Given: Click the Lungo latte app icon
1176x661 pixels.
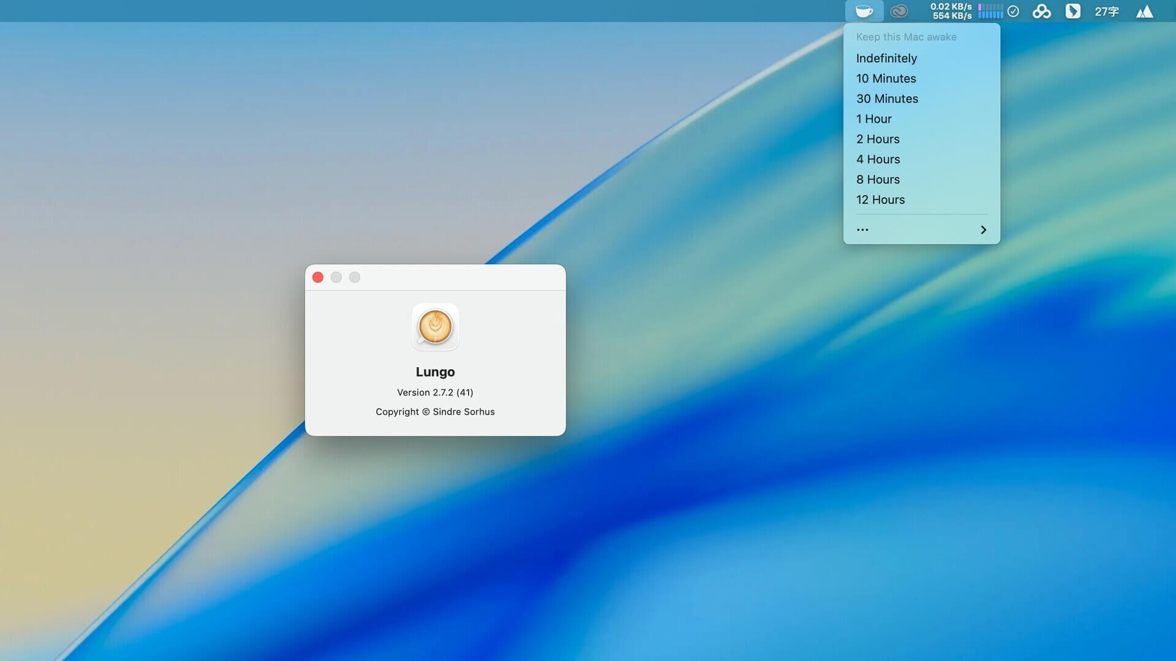Looking at the screenshot, I should 435,327.
